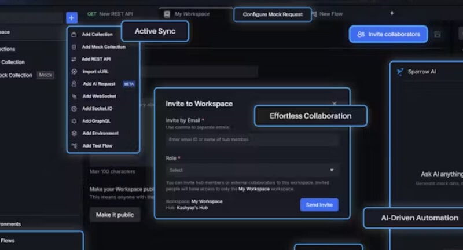Click Invite collaborators button
The width and height of the screenshot is (463, 250).
388,34
